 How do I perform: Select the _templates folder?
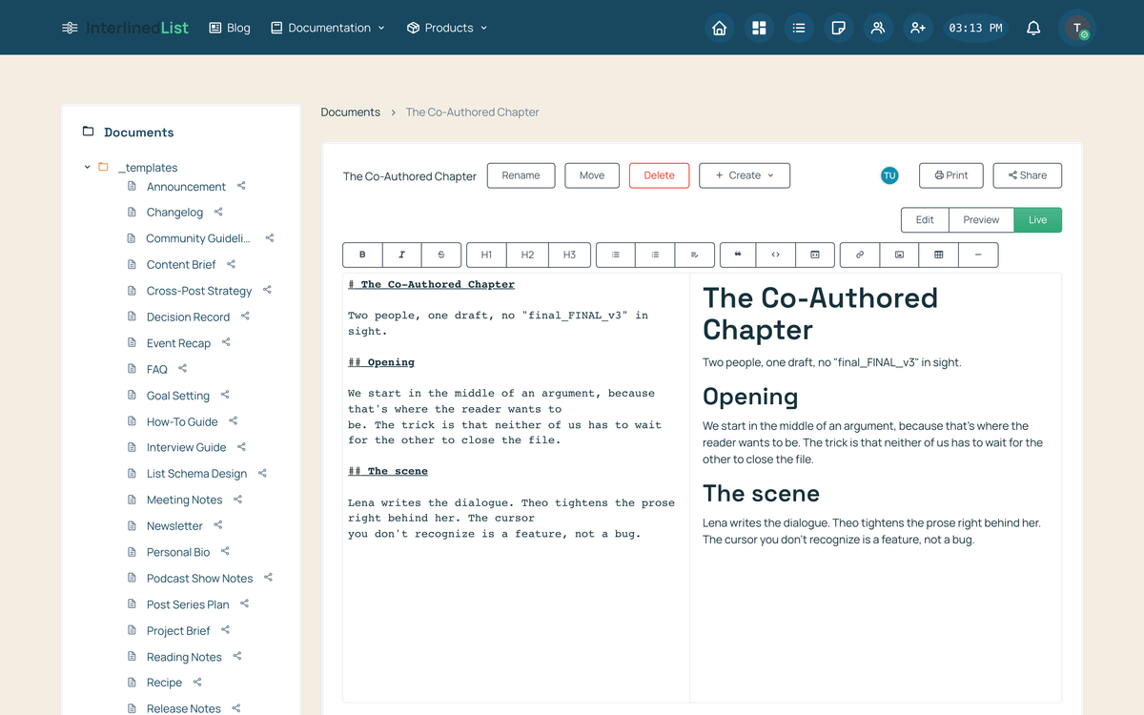(x=148, y=167)
